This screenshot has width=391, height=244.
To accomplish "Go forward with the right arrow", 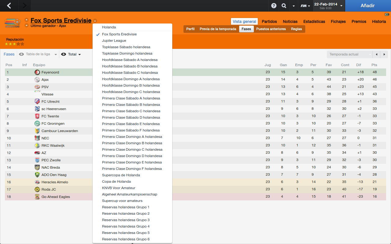I will click(x=25, y=5).
